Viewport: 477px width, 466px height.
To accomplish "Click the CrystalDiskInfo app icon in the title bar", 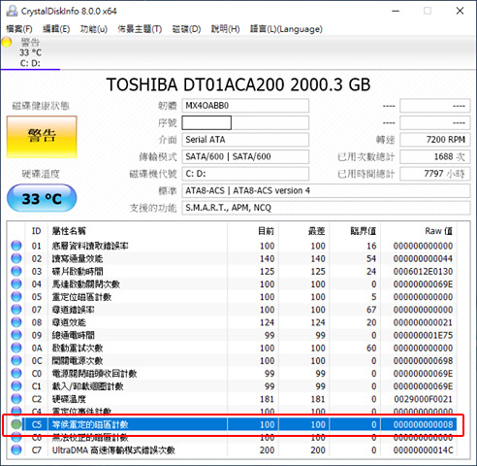I will pyautogui.click(x=12, y=11).
